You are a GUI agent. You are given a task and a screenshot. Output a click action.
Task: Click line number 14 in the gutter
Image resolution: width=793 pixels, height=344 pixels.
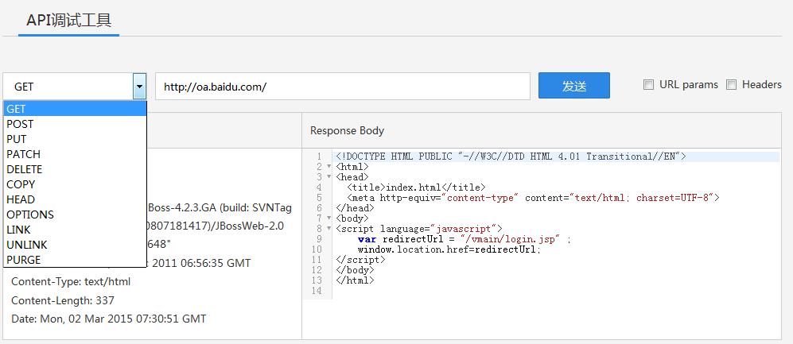(x=317, y=291)
